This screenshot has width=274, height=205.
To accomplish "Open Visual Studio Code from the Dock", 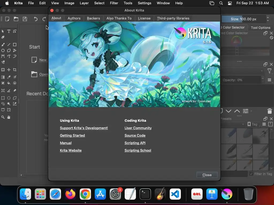I will coord(175,194).
